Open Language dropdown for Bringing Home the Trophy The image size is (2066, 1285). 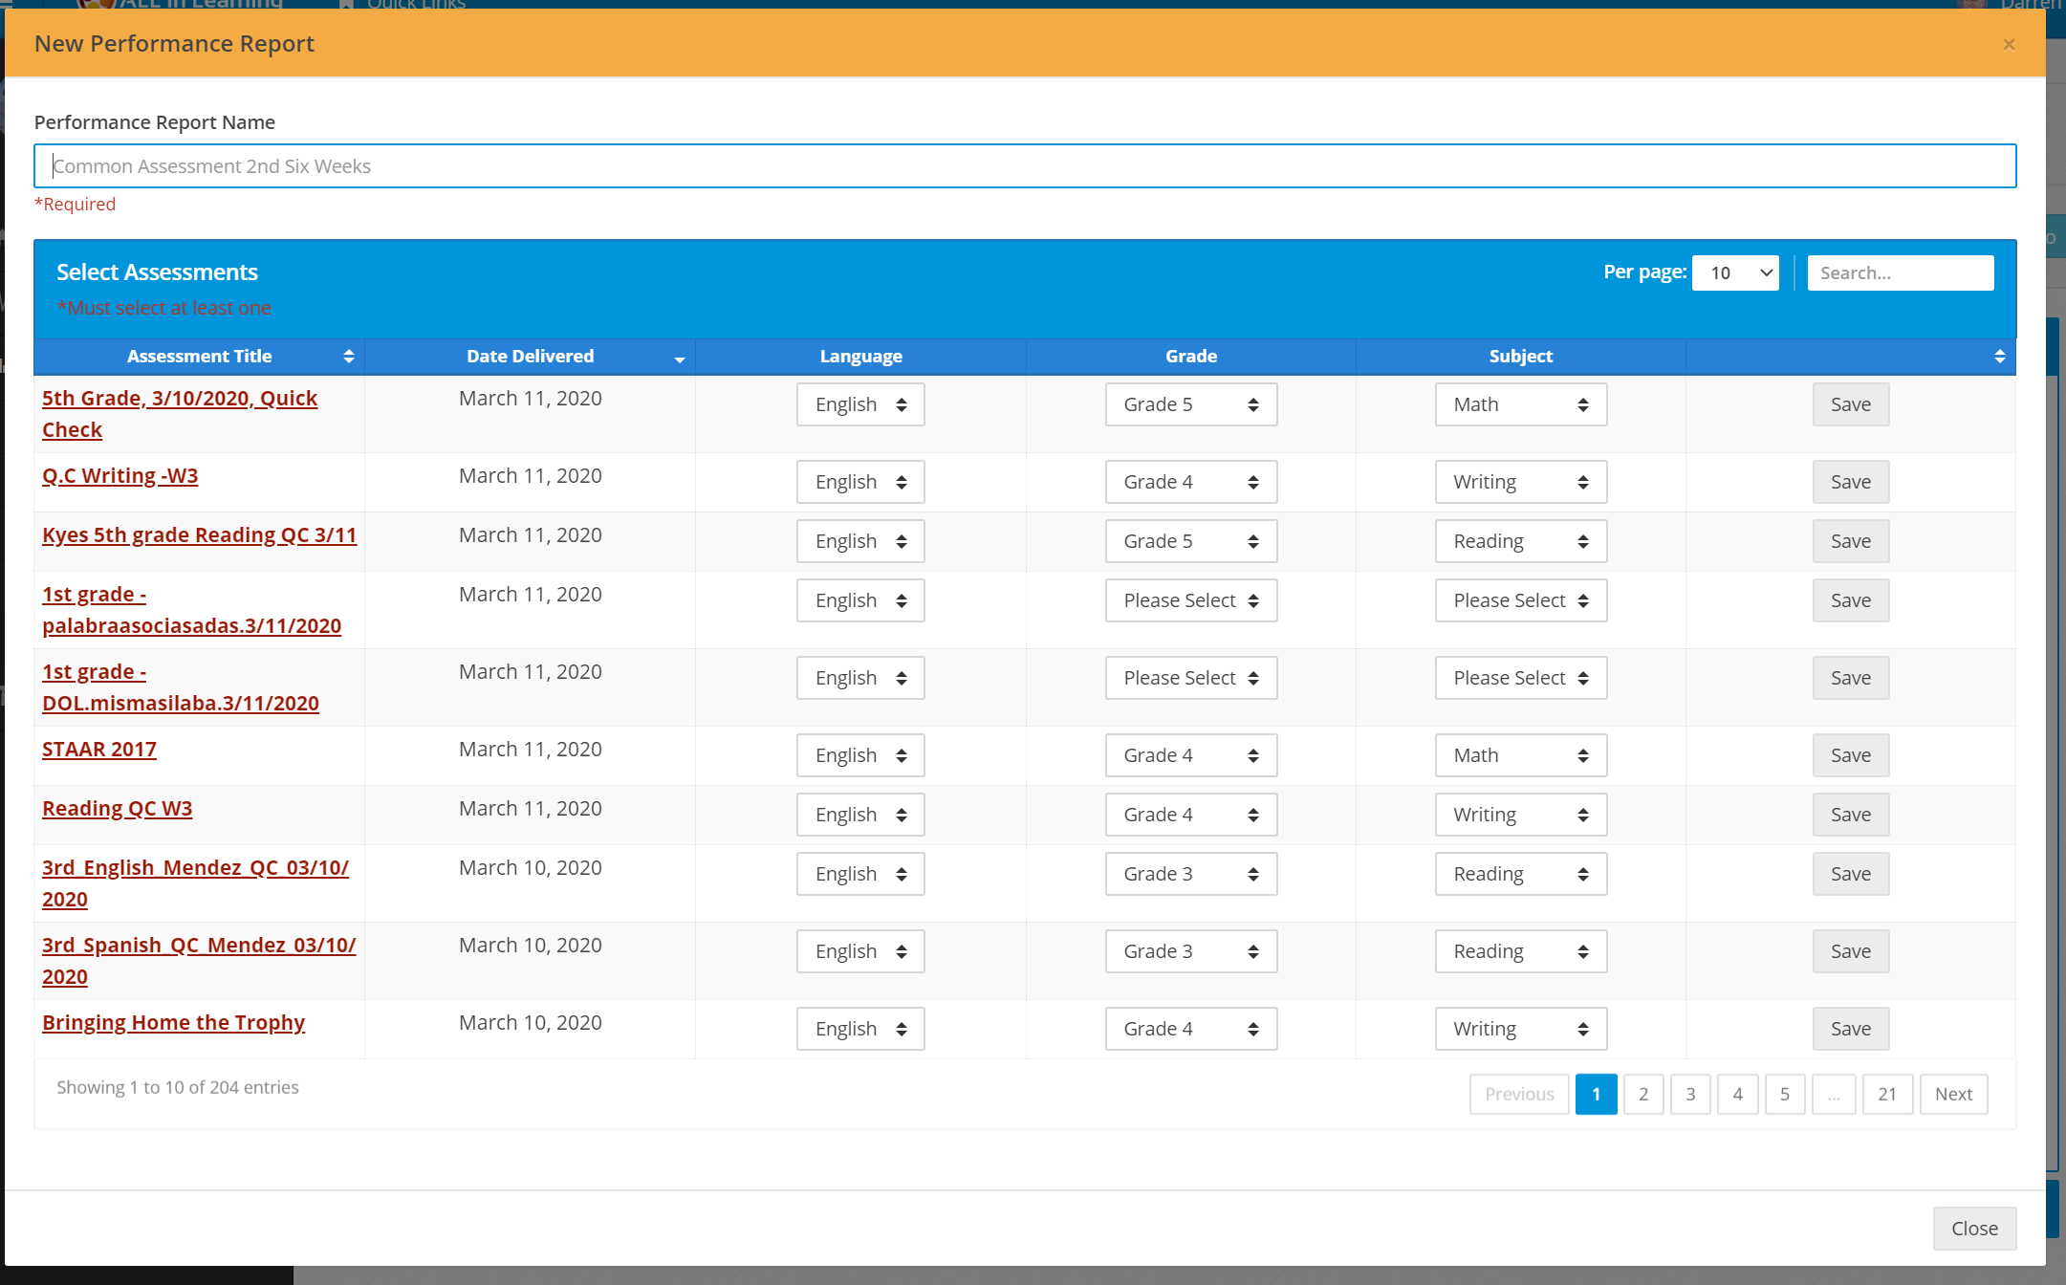click(859, 1029)
